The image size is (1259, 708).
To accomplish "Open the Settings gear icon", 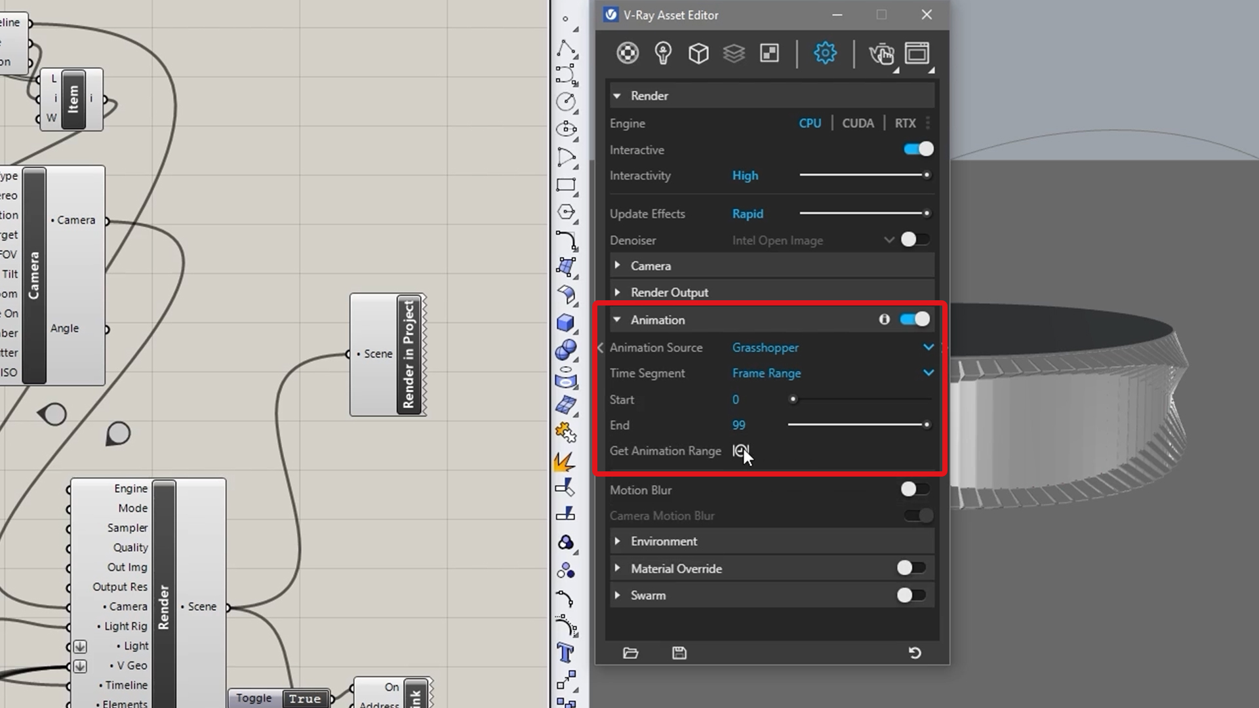I will click(825, 53).
